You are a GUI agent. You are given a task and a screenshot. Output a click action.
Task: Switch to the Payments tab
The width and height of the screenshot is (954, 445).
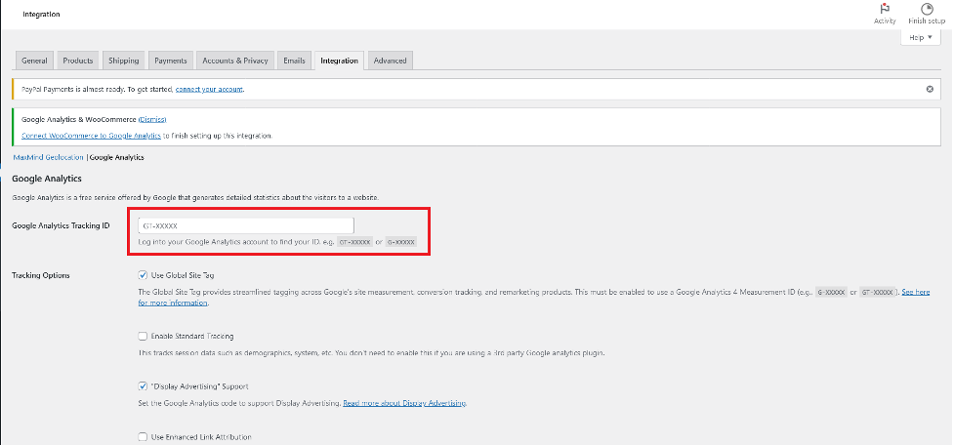point(170,61)
